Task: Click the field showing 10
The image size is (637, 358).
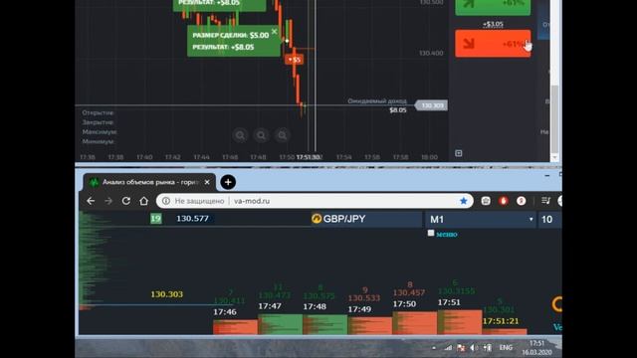Action: (x=550, y=219)
